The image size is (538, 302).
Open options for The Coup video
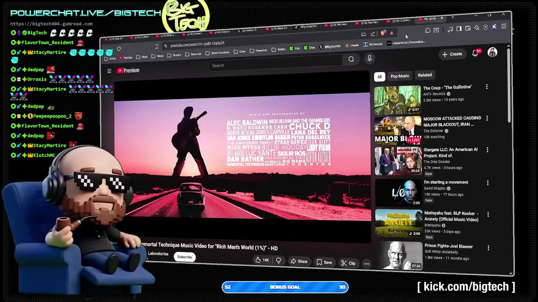[x=487, y=87]
